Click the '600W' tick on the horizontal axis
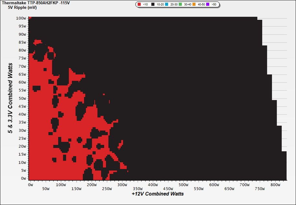Screen dimensions: 296x205 click(214, 185)
